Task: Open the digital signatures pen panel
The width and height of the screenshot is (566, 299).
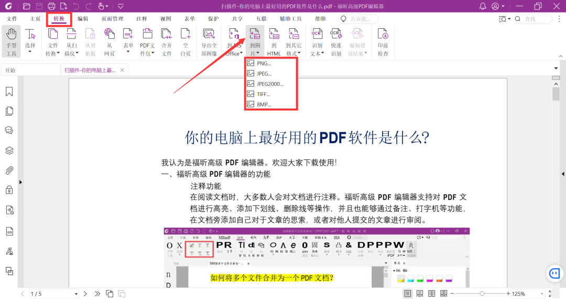Action: 9,251
